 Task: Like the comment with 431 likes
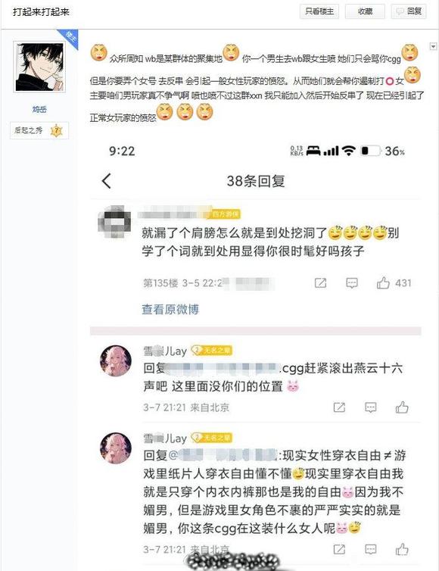tap(383, 282)
